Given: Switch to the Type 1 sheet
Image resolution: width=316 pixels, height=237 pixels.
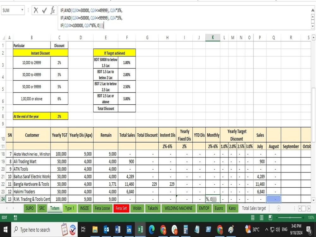Looking at the screenshot, I should tap(70, 208).
